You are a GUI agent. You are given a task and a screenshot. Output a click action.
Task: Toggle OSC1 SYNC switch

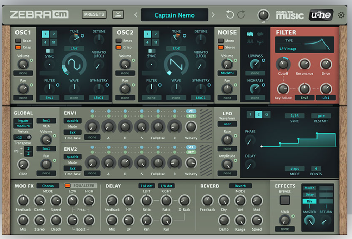(x=49, y=51)
